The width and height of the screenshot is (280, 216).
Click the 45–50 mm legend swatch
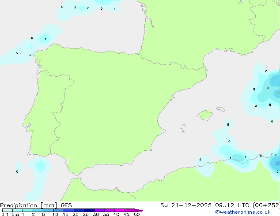tap(130, 210)
